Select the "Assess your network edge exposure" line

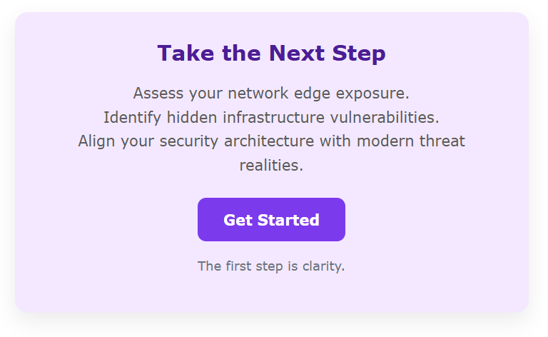[x=271, y=93]
